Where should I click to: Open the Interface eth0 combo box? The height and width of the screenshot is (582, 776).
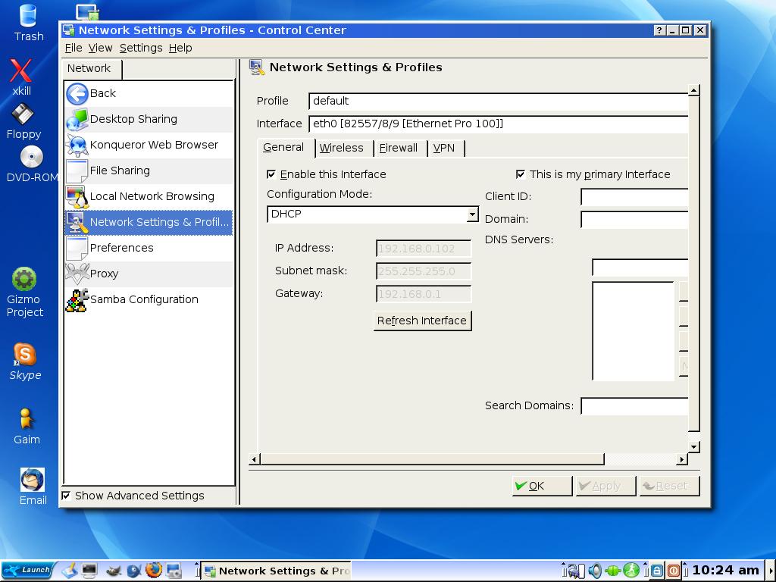pyautogui.click(x=498, y=124)
